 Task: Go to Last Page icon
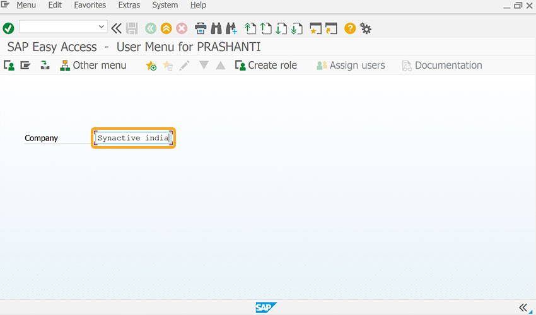coord(297,28)
